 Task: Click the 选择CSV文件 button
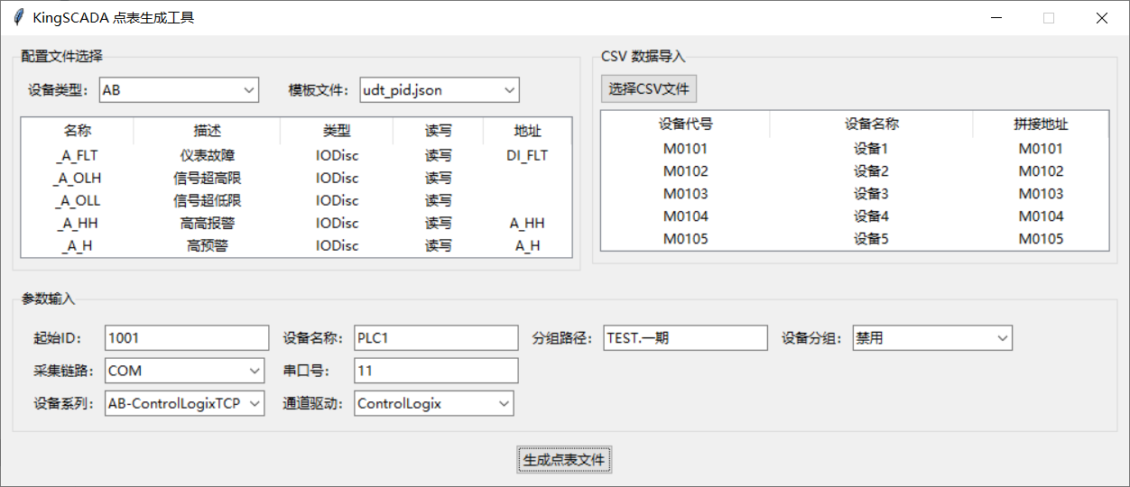648,88
